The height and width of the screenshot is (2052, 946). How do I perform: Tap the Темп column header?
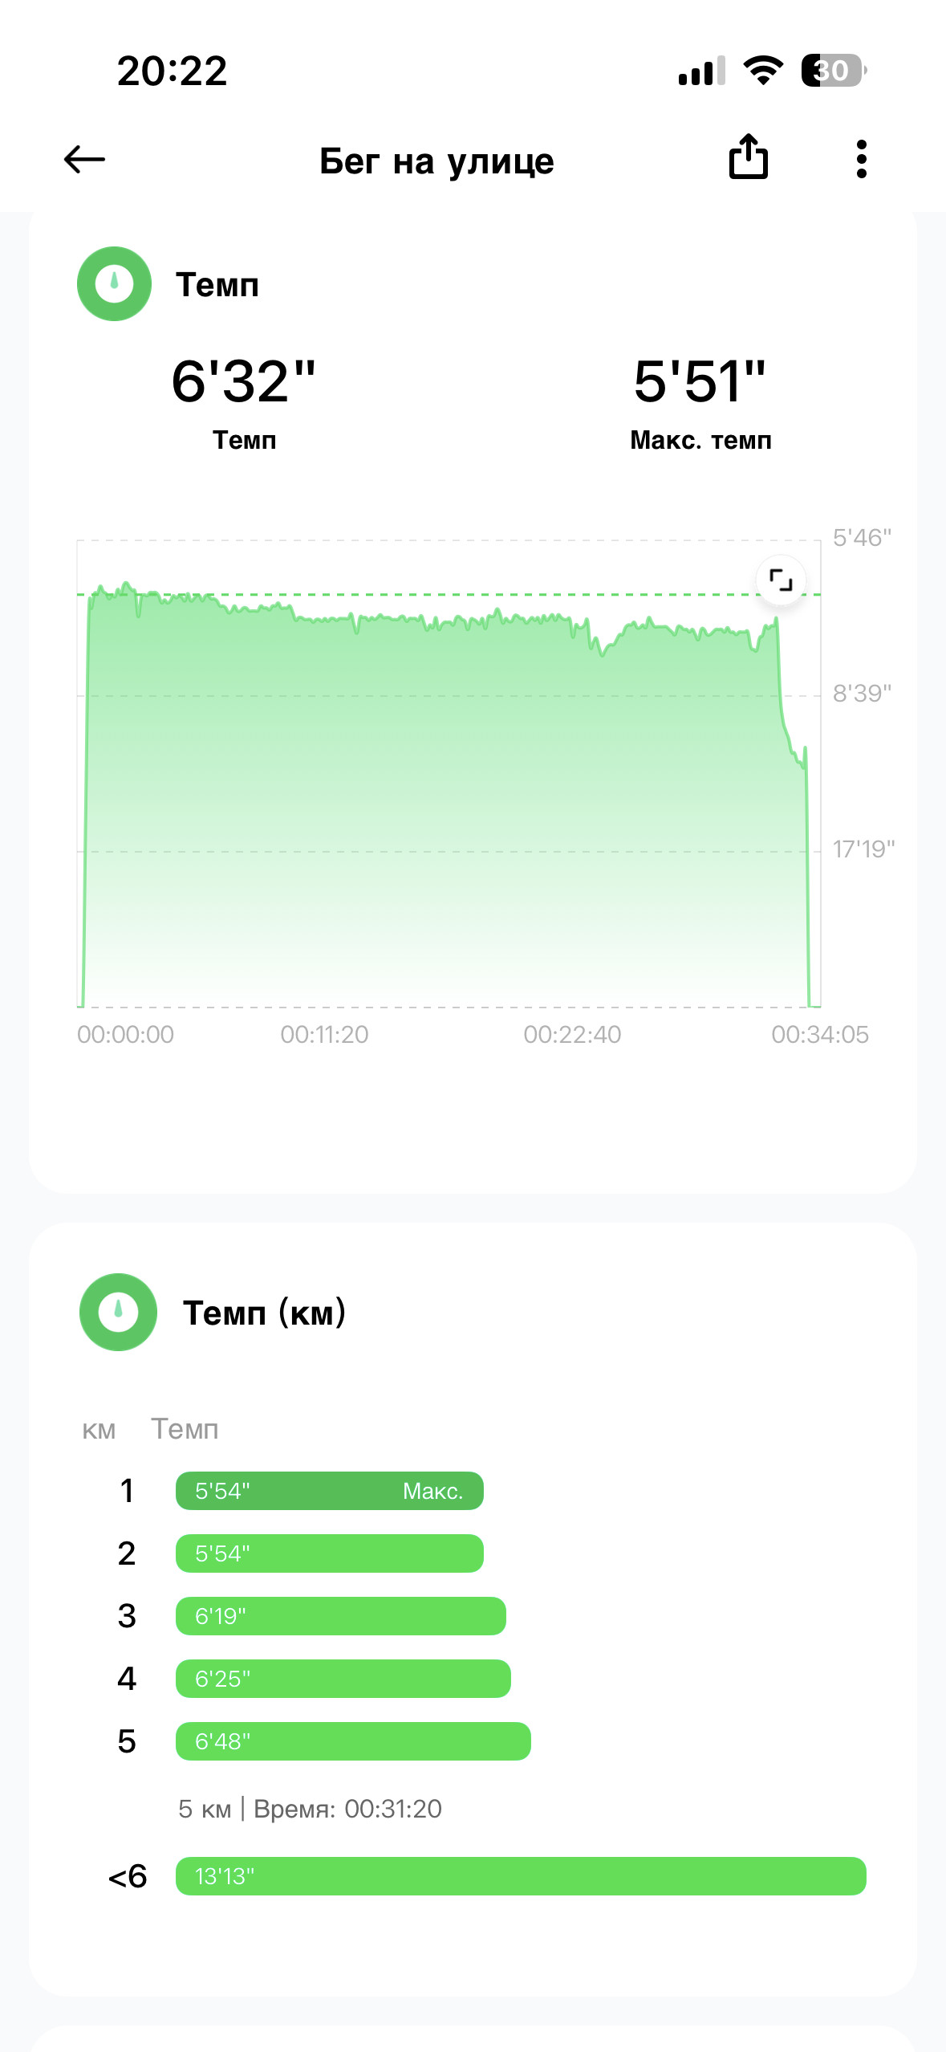(x=185, y=1429)
